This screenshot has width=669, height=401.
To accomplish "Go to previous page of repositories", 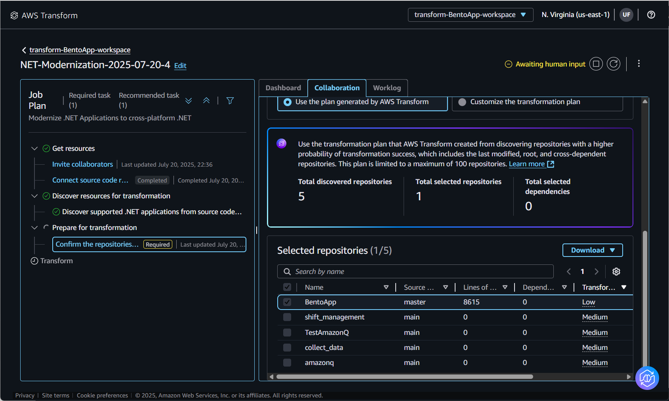I will [x=569, y=272].
